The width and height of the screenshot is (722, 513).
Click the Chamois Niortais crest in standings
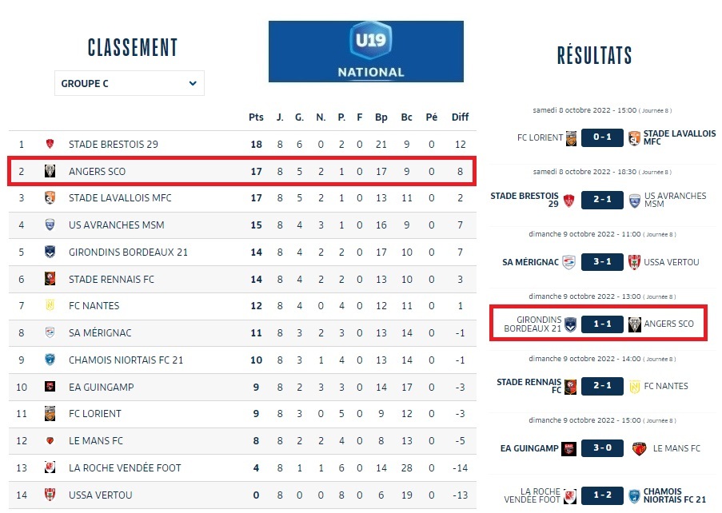coord(50,360)
